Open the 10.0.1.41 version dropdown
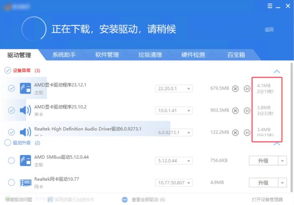 pyautogui.click(x=174, y=110)
